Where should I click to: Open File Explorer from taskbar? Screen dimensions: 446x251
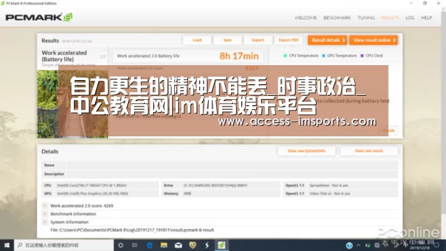click(164, 245)
